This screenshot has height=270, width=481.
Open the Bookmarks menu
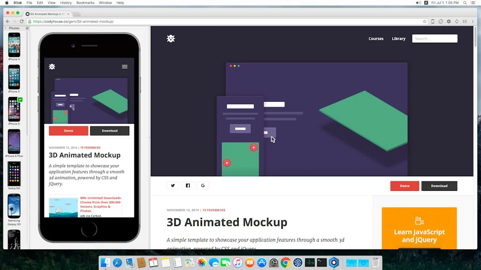pos(85,3)
